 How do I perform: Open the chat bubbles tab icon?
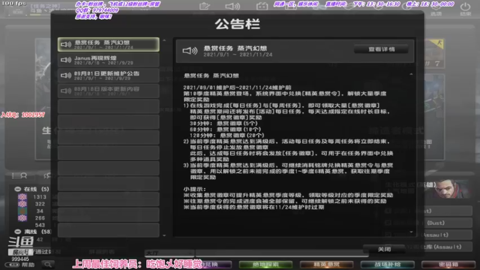click(47, 176)
